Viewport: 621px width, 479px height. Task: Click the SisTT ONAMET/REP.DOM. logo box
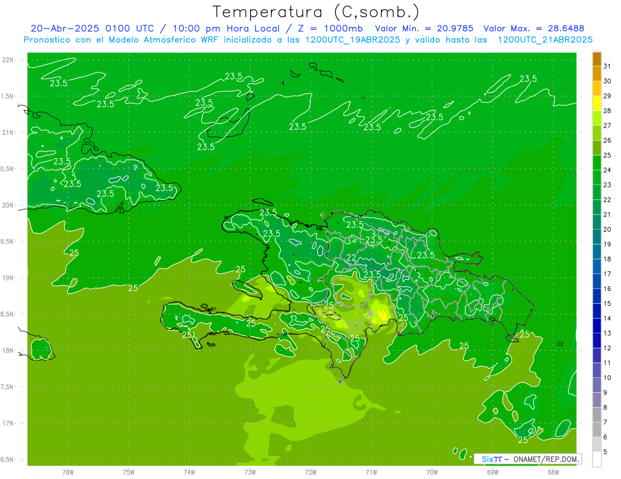point(528,459)
